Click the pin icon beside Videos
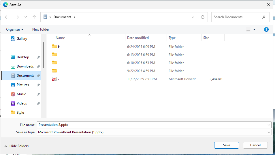The width and height of the screenshot is (275, 155). point(38,103)
